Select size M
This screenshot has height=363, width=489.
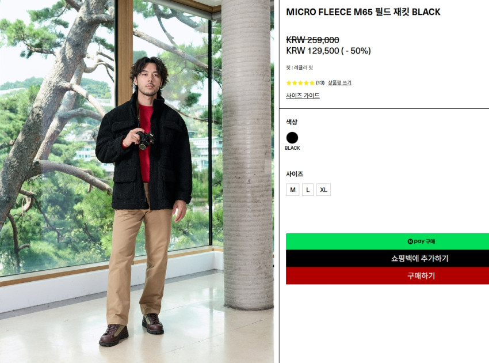tap(292, 190)
